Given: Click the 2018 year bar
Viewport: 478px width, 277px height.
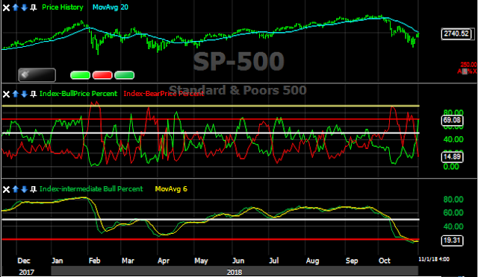Looking at the screenshot, I should coord(235,272).
